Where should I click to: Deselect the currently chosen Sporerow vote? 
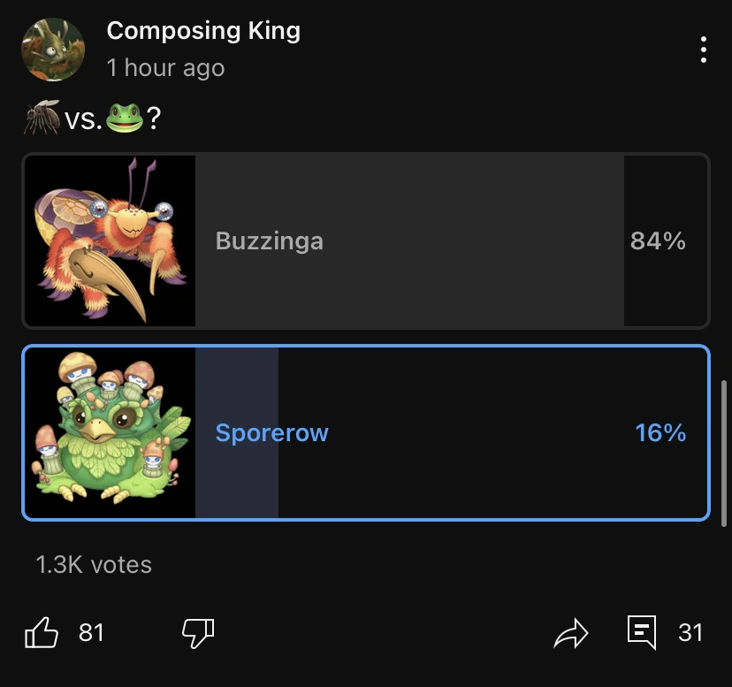point(398,433)
